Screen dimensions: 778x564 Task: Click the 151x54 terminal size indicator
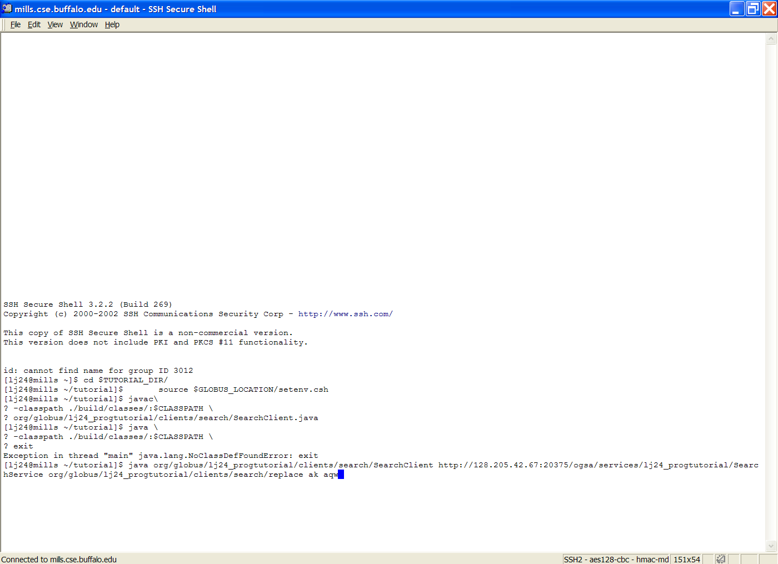[686, 559]
